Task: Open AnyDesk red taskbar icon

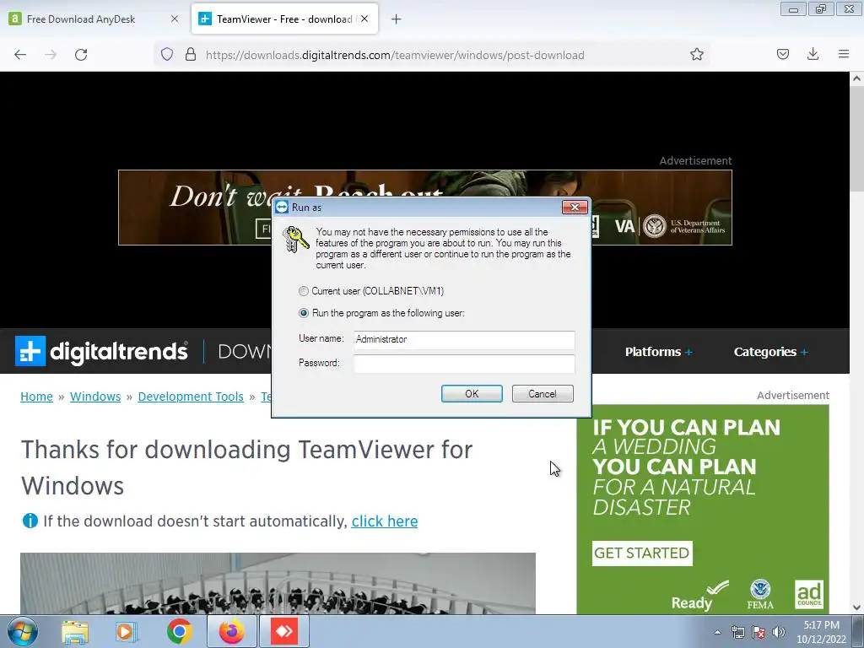Action: [284, 632]
